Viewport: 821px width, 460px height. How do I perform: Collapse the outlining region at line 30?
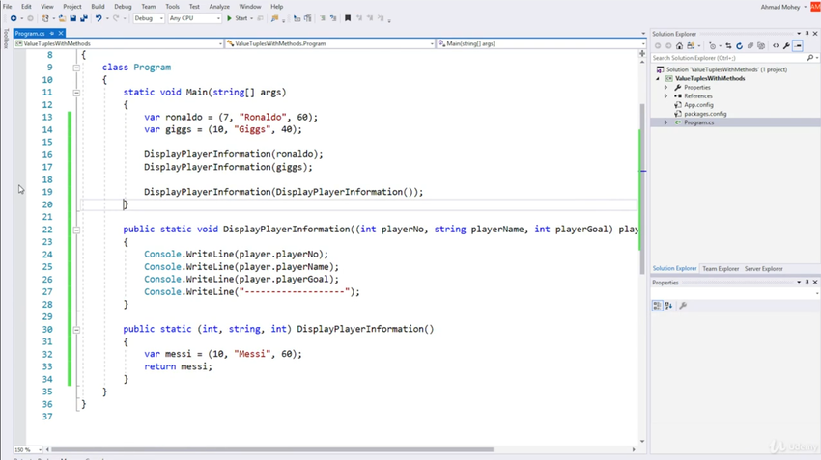[76, 329]
